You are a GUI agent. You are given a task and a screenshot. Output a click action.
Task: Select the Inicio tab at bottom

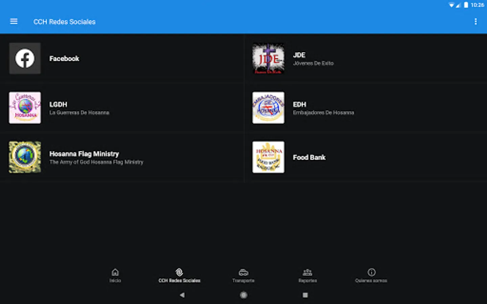coord(115,275)
